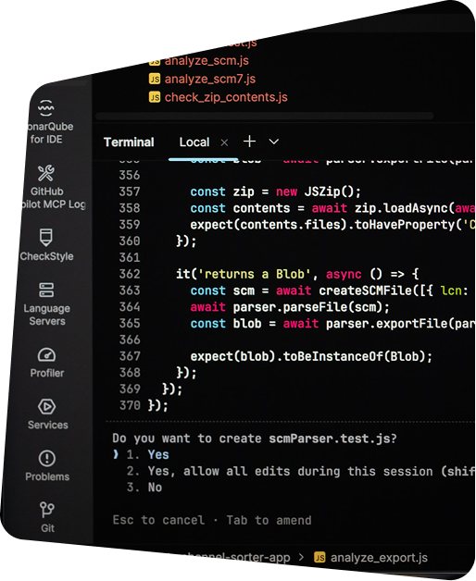
Task: Open the Services tool window
Action: (x=47, y=414)
